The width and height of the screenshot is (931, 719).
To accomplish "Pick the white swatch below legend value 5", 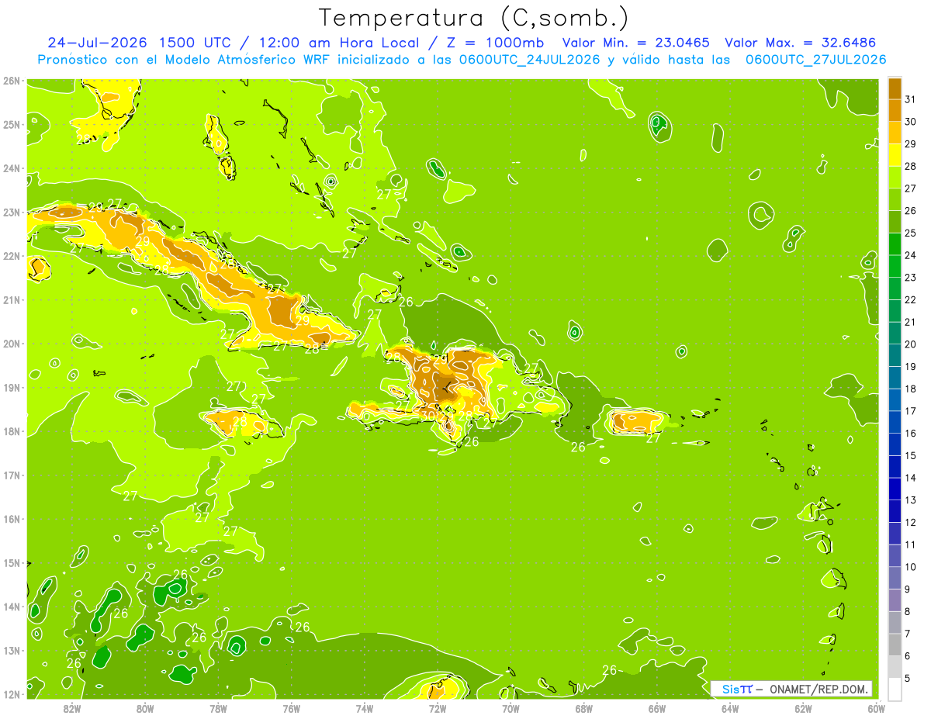I will tap(895, 689).
